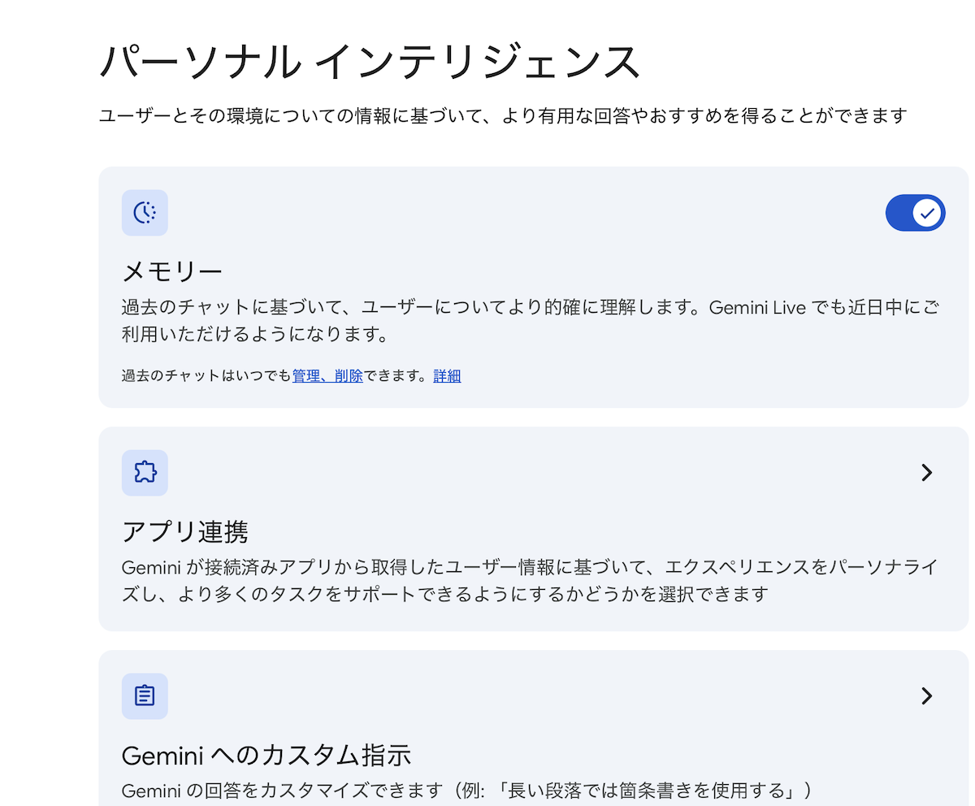Click the page subtitle starting with ユーザーとその環境
The image size is (975, 806).
(x=502, y=116)
